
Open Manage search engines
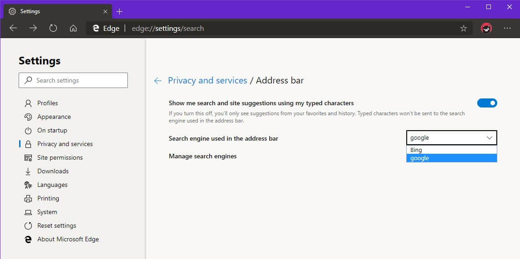point(202,156)
